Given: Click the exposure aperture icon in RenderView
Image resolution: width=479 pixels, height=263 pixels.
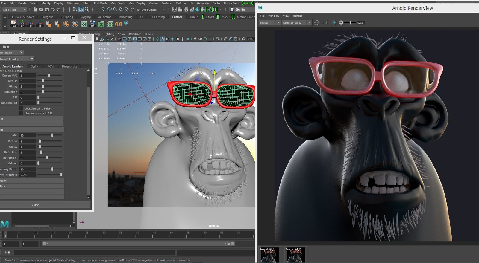Looking at the screenshot, I should (x=341, y=22).
